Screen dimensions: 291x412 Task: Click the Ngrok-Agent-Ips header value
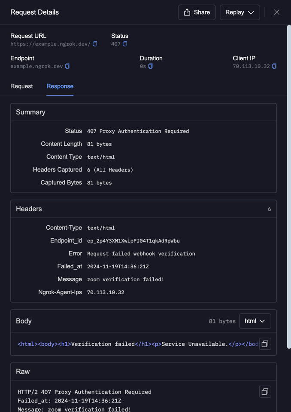click(106, 292)
